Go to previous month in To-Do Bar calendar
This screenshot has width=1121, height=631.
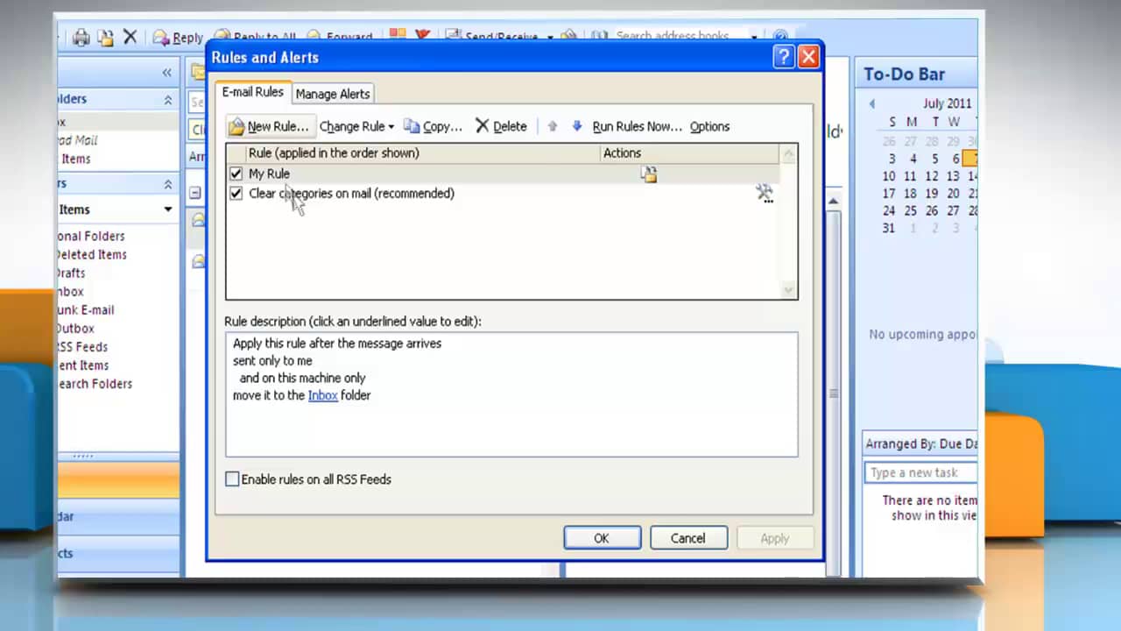[871, 103]
